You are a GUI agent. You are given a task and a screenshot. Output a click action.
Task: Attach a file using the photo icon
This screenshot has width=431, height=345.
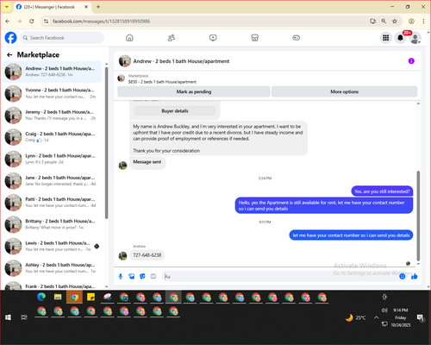pyautogui.click(x=131, y=276)
